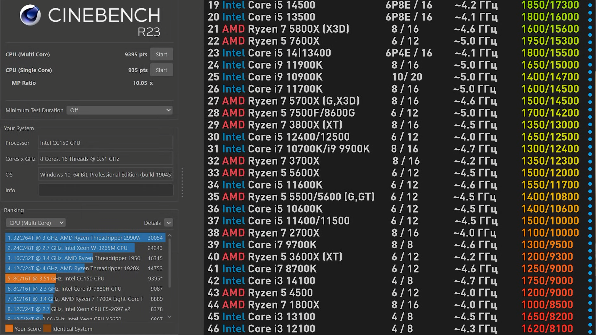The image size is (596, 335).
Task: Click the Ryzen 7 2700X name
Action: click(x=284, y=233)
